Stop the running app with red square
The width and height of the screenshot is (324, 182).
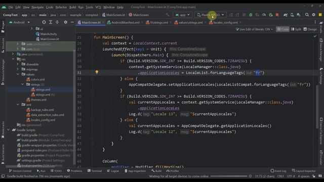point(277,15)
